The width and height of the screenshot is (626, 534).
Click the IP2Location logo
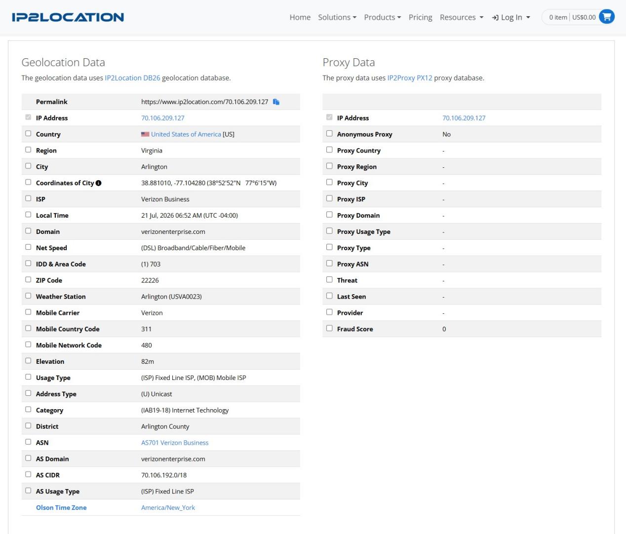pos(68,17)
